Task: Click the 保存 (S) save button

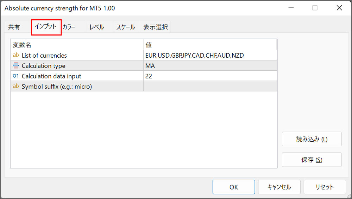Action: coord(312,160)
